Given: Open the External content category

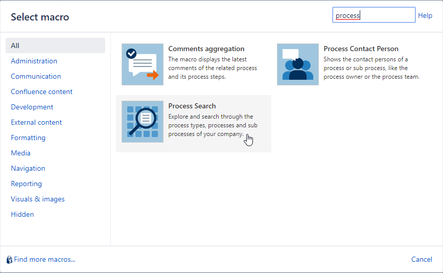Looking at the screenshot, I should tap(36, 122).
